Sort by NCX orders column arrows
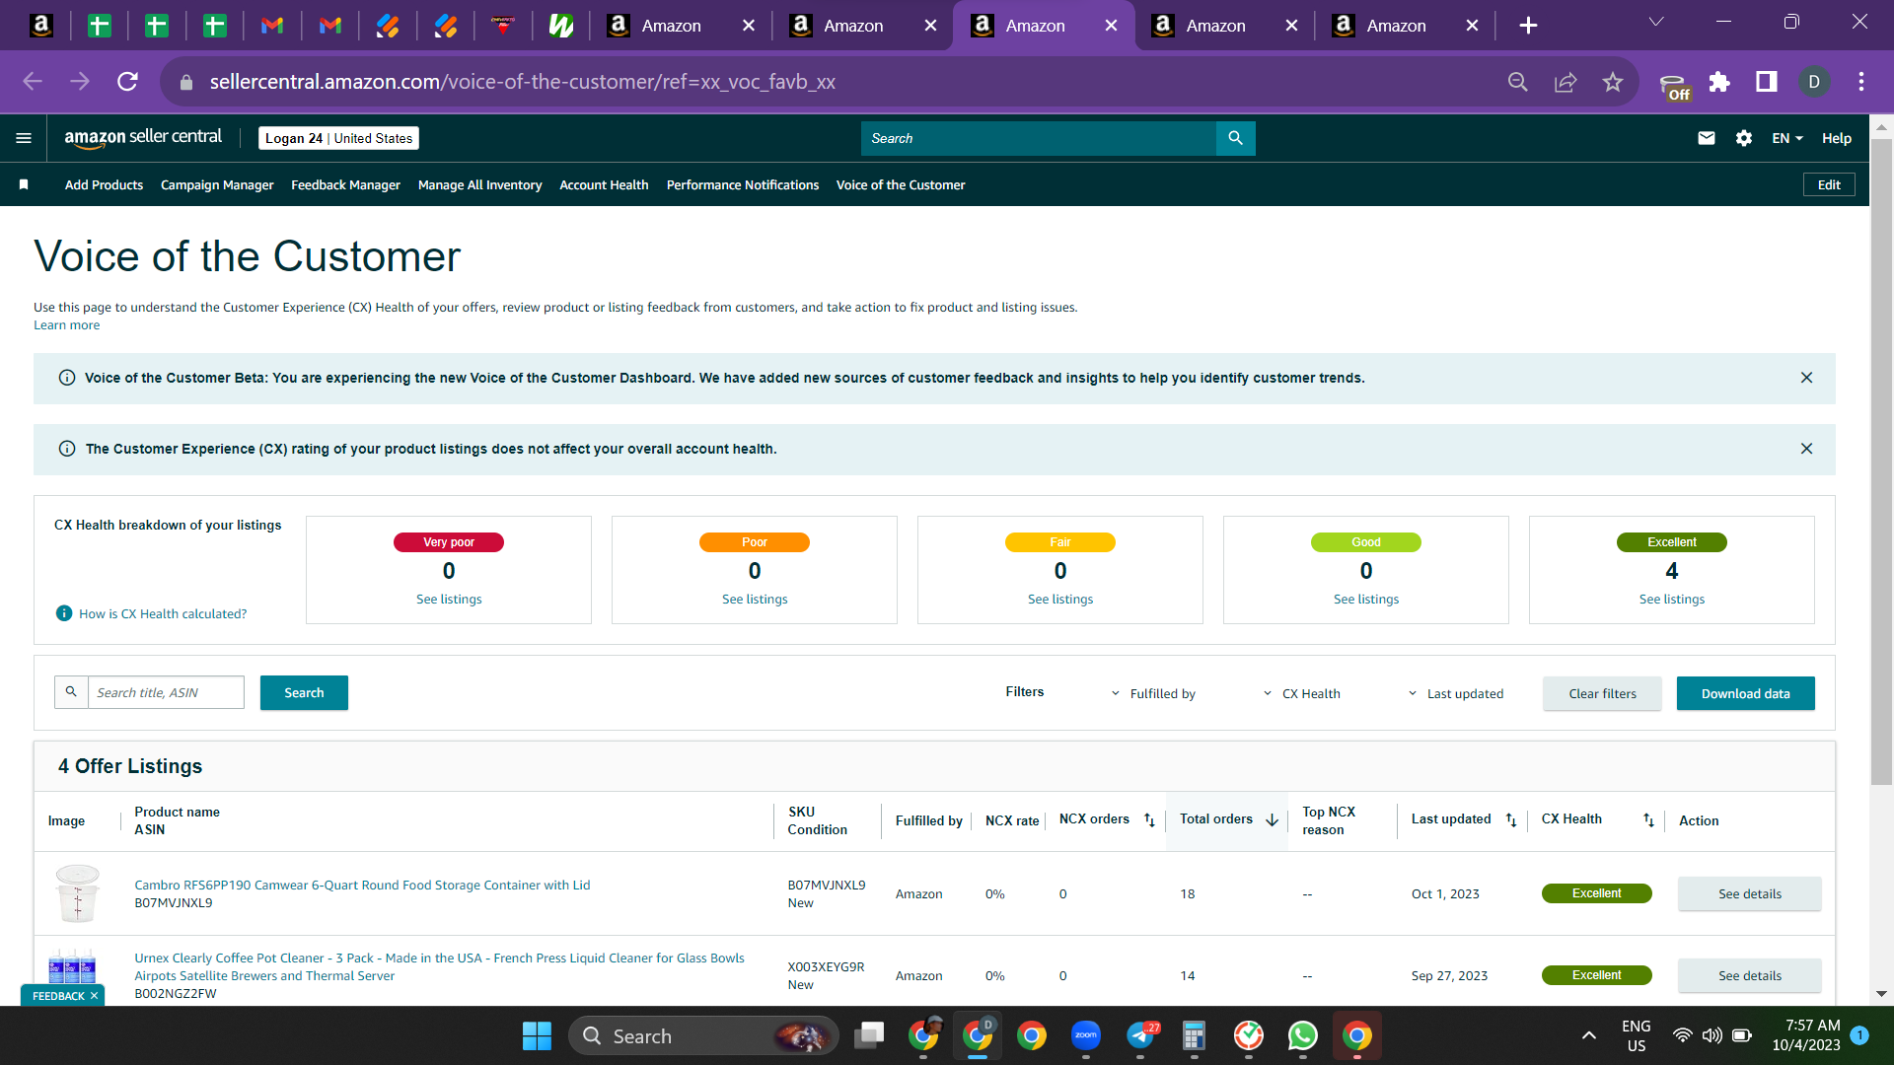Viewport: 1894px width, 1065px height. (1149, 820)
